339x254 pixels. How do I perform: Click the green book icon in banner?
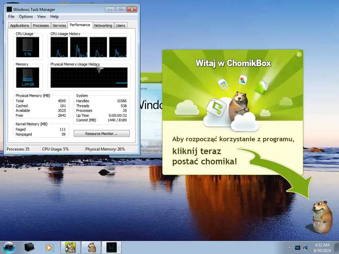point(262,87)
